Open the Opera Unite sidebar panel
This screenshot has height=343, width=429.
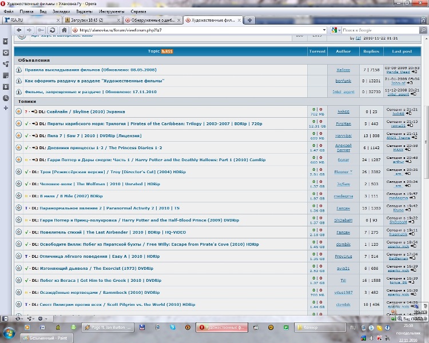click(x=5, y=64)
